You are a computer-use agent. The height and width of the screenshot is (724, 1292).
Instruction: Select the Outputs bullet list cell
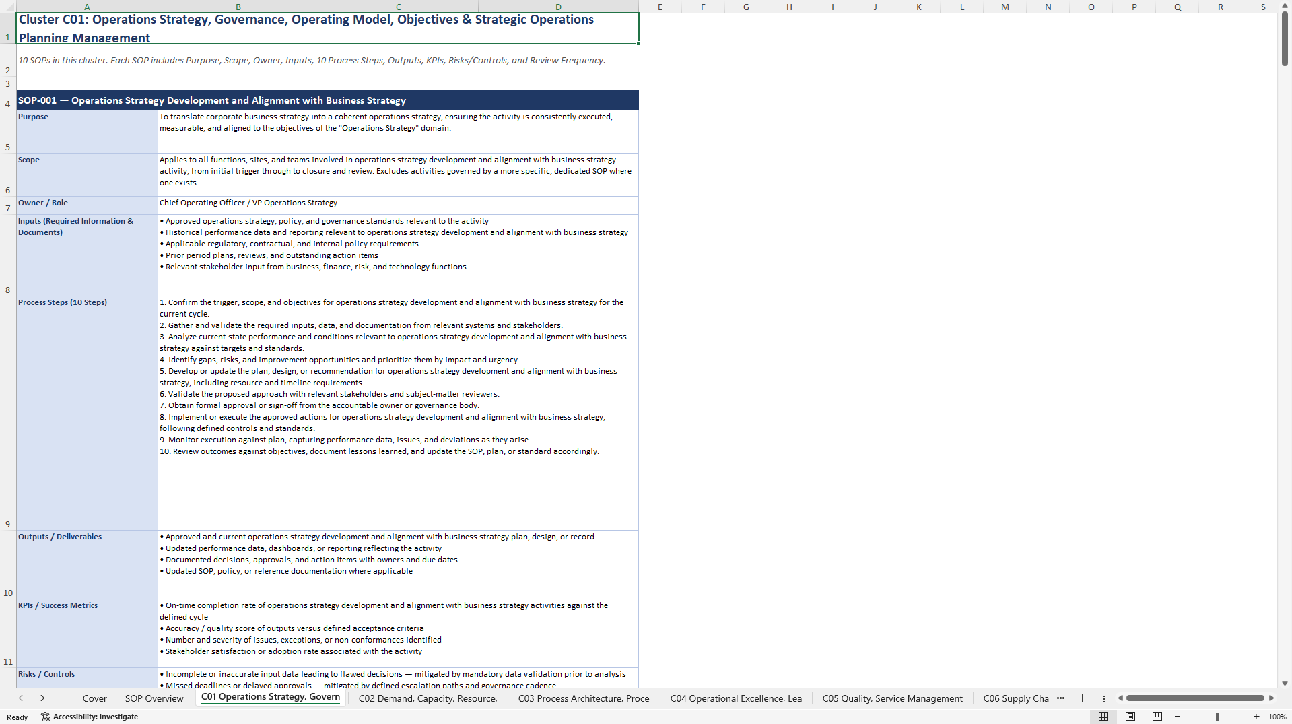(x=398, y=565)
